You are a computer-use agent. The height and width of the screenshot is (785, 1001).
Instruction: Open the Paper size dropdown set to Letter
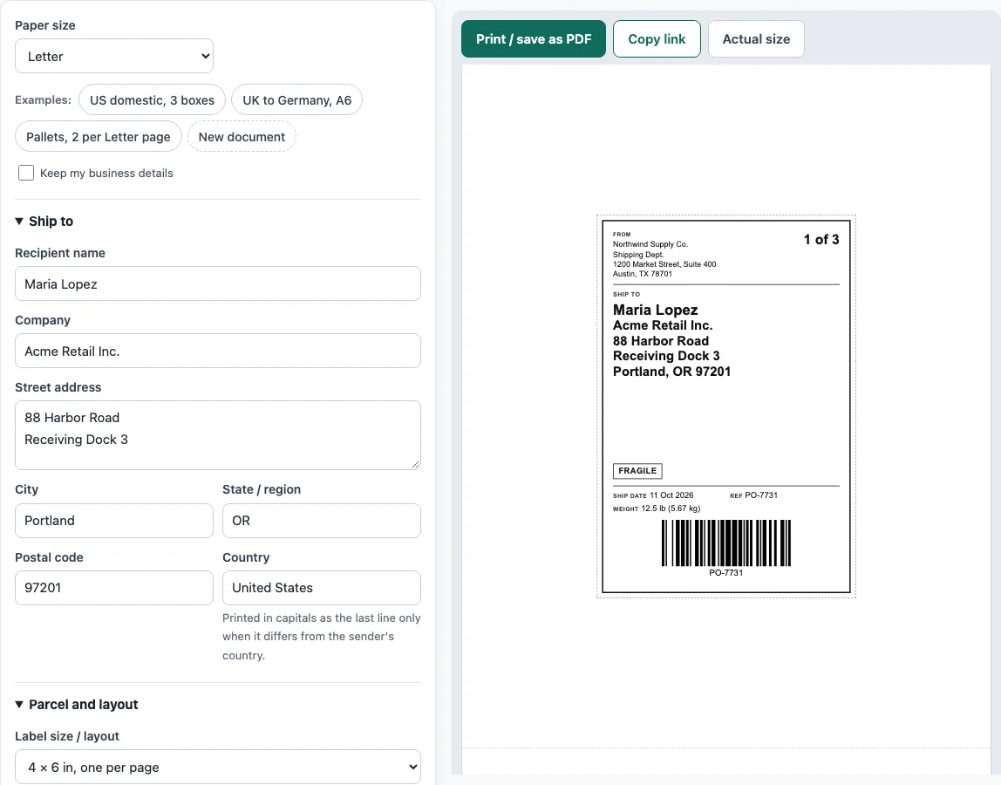click(113, 56)
